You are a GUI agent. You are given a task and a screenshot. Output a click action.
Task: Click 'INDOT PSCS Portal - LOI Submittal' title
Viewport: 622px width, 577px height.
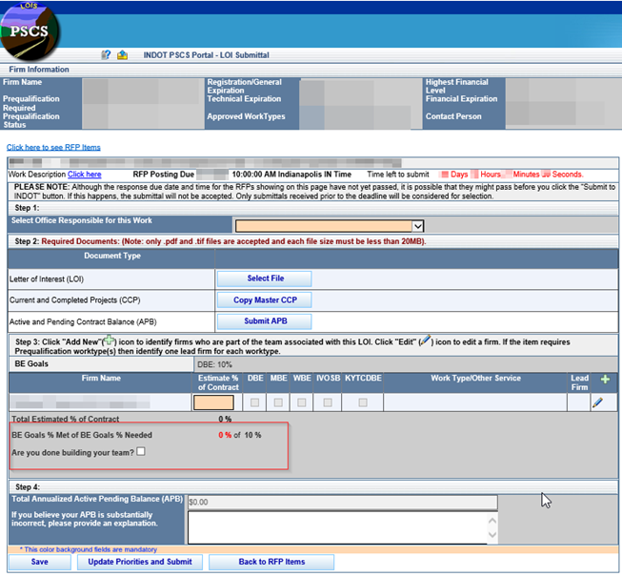pyautogui.click(x=207, y=55)
